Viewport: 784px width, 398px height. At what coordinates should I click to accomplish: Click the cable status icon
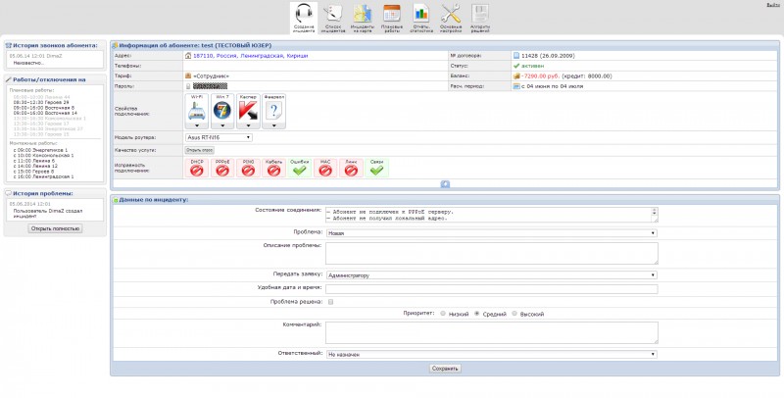pyautogui.click(x=273, y=168)
